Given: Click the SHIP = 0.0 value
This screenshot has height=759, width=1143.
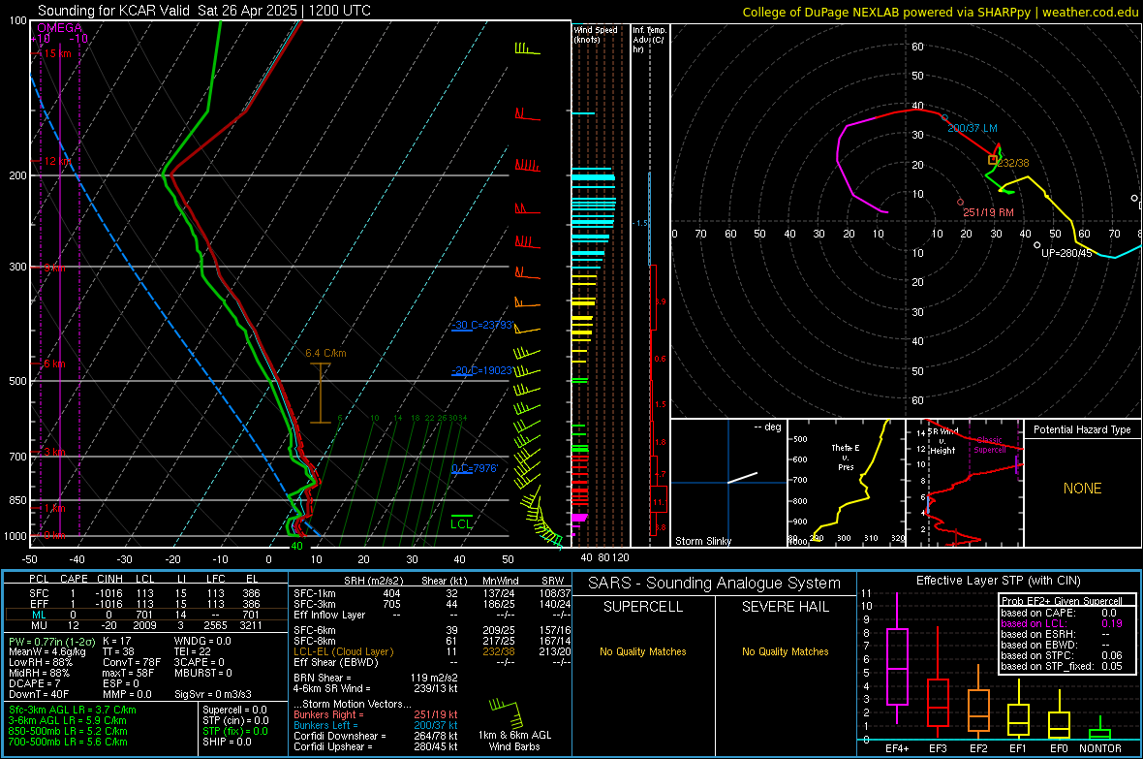Looking at the screenshot, I should pos(227,742).
